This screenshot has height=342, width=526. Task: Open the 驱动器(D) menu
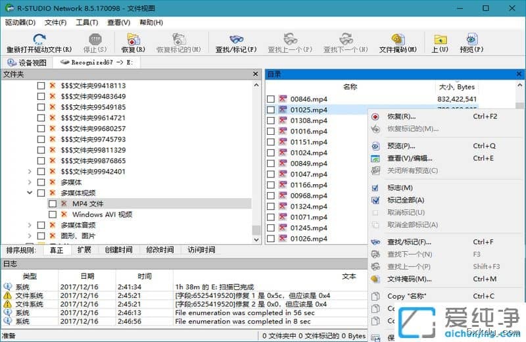pos(20,22)
